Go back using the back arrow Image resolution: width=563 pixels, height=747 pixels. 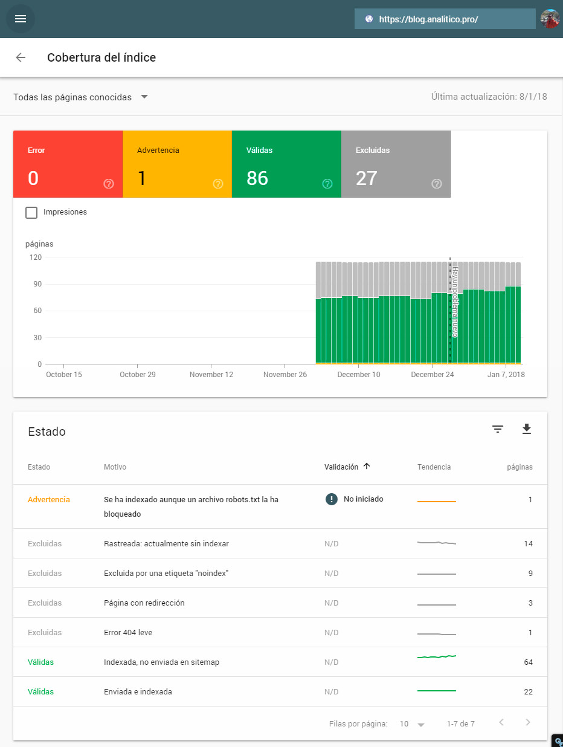click(21, 57)
